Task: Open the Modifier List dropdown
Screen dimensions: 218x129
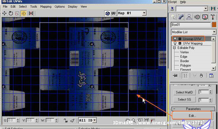Action: [x=214, y=32]
